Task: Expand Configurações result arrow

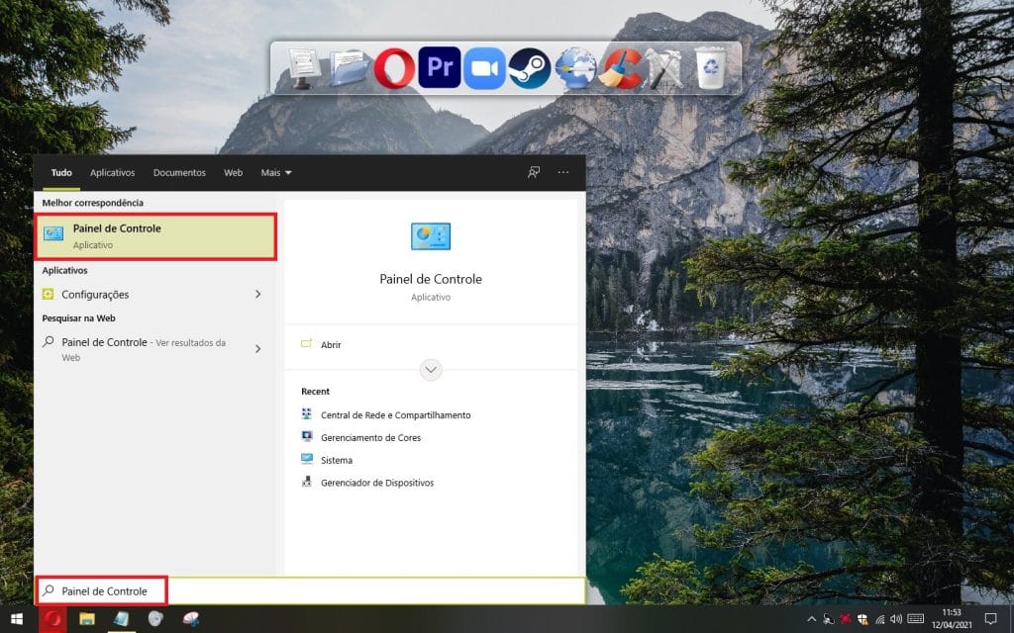Action: tap(258, 295)
